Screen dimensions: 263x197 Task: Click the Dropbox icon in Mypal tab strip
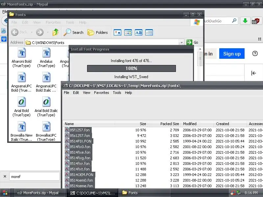coord(4,39)
